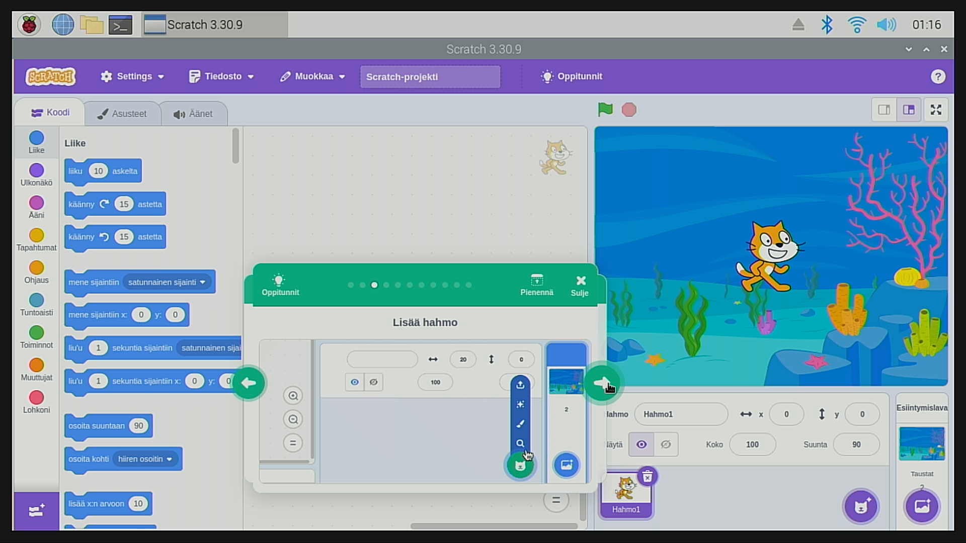Open the volume control in the tray

pyautogui.click(x=887, y=25)
